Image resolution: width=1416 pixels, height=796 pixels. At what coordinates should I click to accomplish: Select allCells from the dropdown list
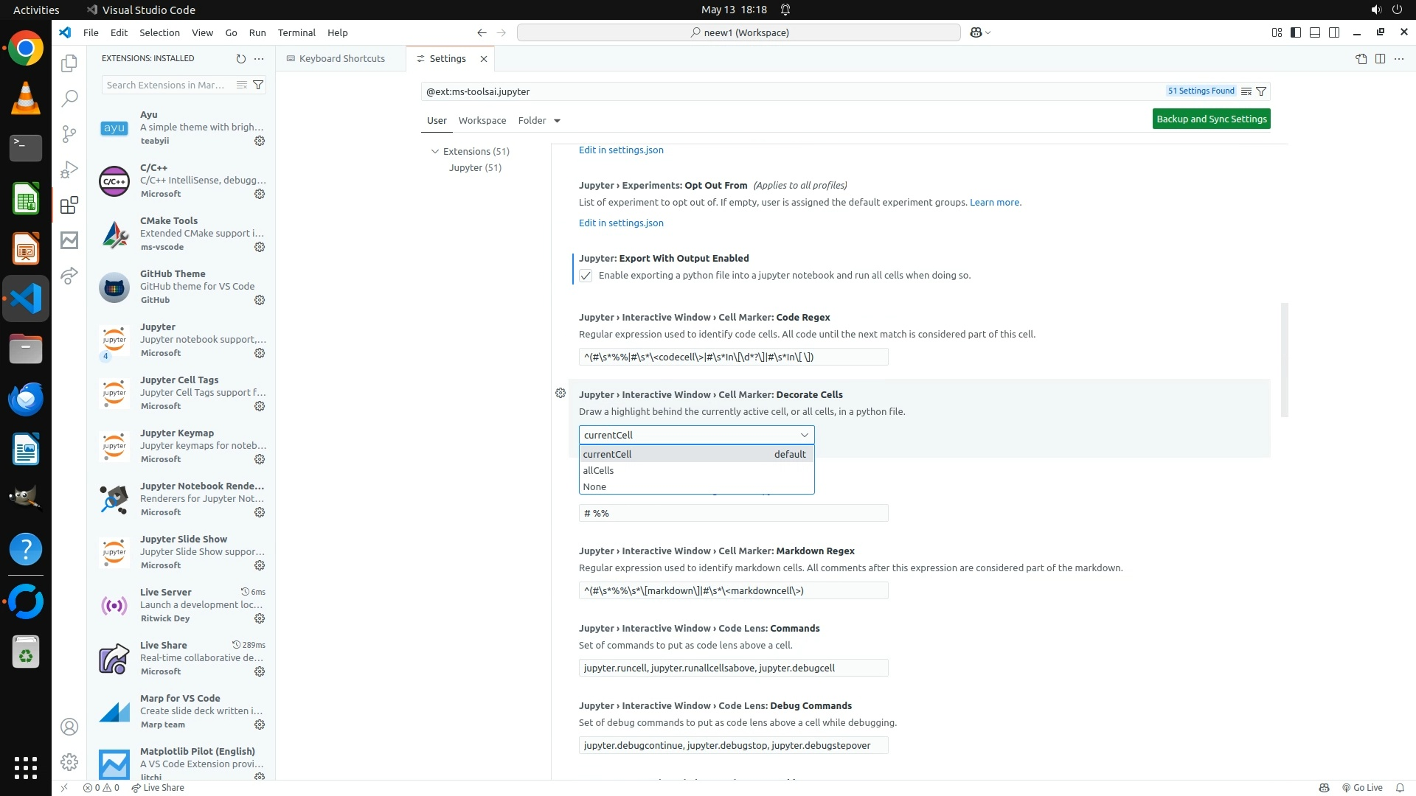pyautogui.click(x=598, y=470)
